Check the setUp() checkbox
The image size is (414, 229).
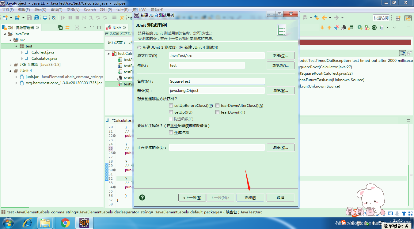pyautogui.click(x=171, y=112)
